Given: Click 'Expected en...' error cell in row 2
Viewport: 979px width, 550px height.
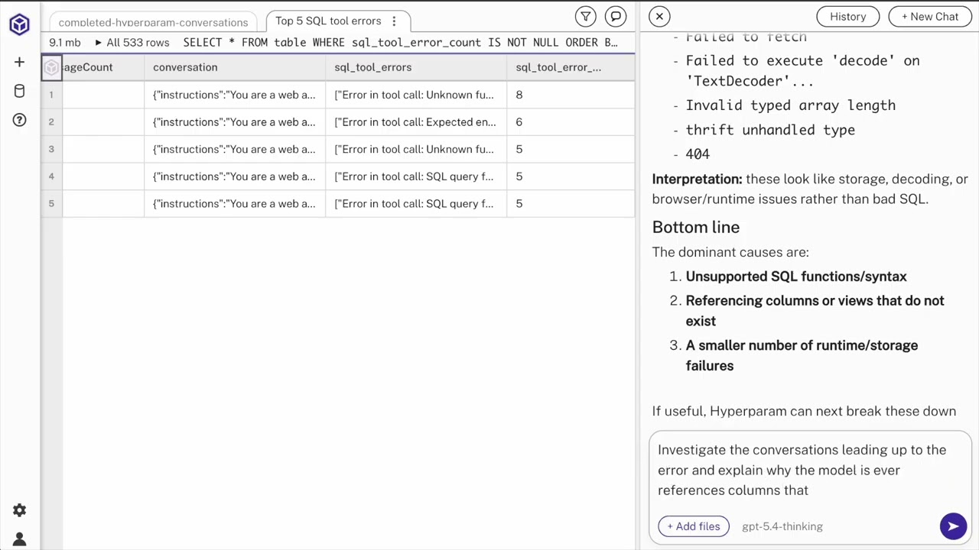Looking at the screenshot, I should (415, 122).
